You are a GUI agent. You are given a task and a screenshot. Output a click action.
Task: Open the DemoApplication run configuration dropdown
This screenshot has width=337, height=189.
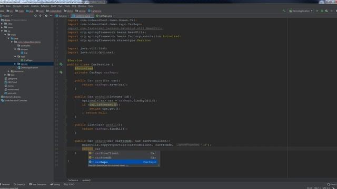point(301,11)
